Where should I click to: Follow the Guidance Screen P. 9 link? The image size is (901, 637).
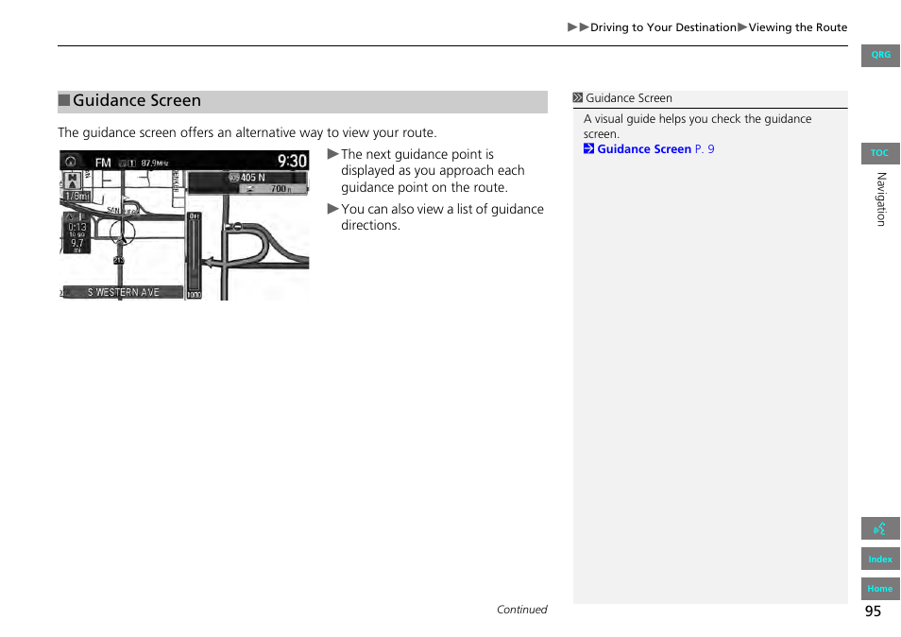point(655,149)
